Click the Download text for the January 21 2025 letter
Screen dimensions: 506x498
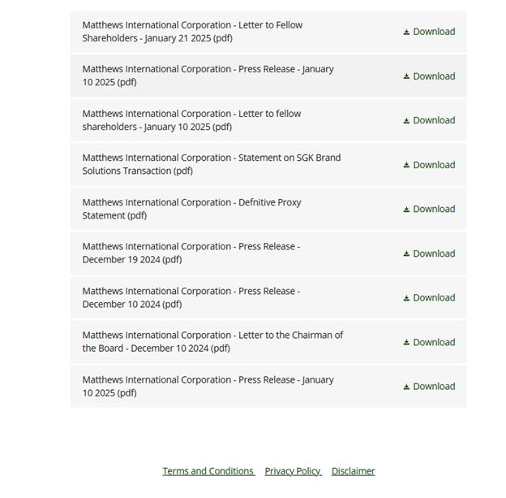tap(434, 32)
